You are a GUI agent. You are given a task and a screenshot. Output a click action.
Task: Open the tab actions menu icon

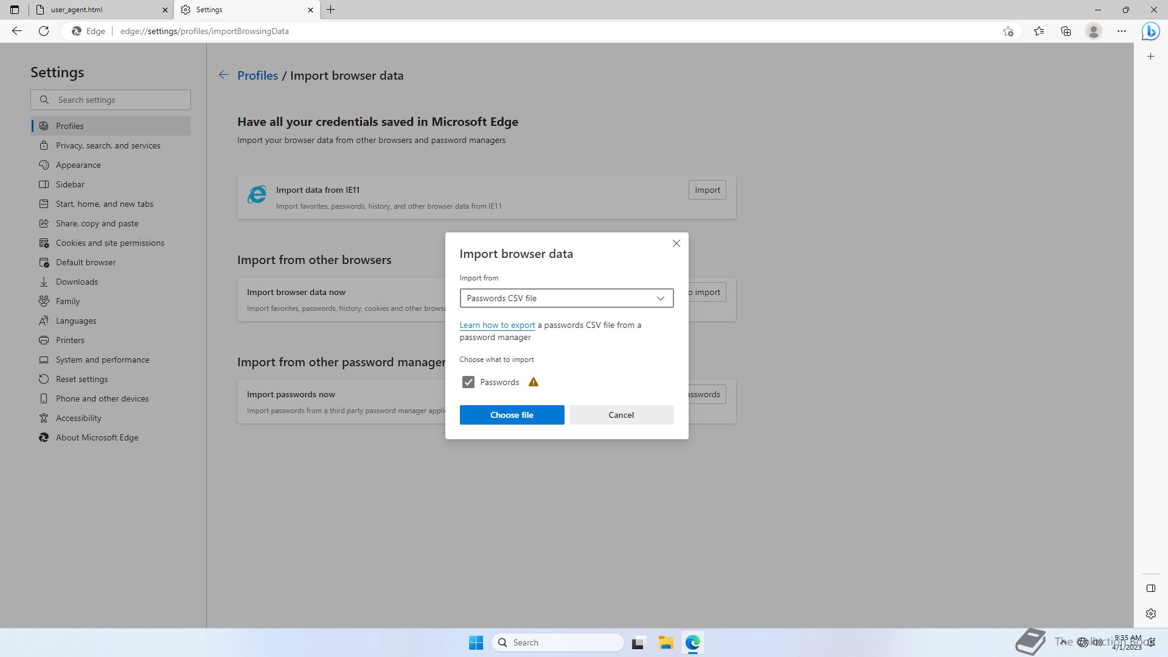[x=15, y=10]
